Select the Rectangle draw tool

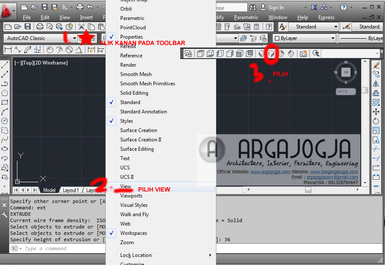5,102
